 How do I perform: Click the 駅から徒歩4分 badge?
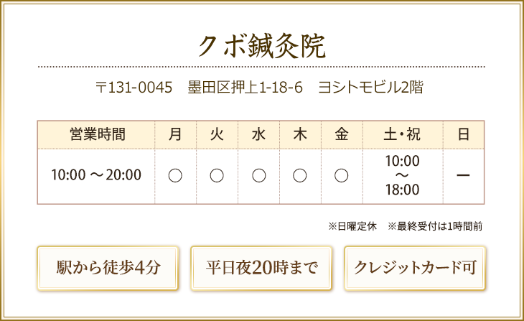[108, 268]
